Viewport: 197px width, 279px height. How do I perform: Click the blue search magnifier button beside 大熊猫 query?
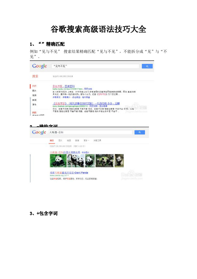[139, 132]
